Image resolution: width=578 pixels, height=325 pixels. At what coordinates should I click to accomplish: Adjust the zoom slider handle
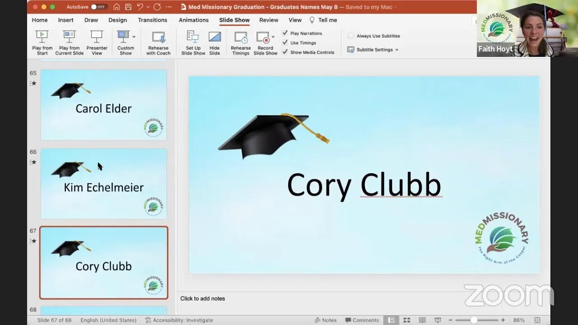pos(474,320)
